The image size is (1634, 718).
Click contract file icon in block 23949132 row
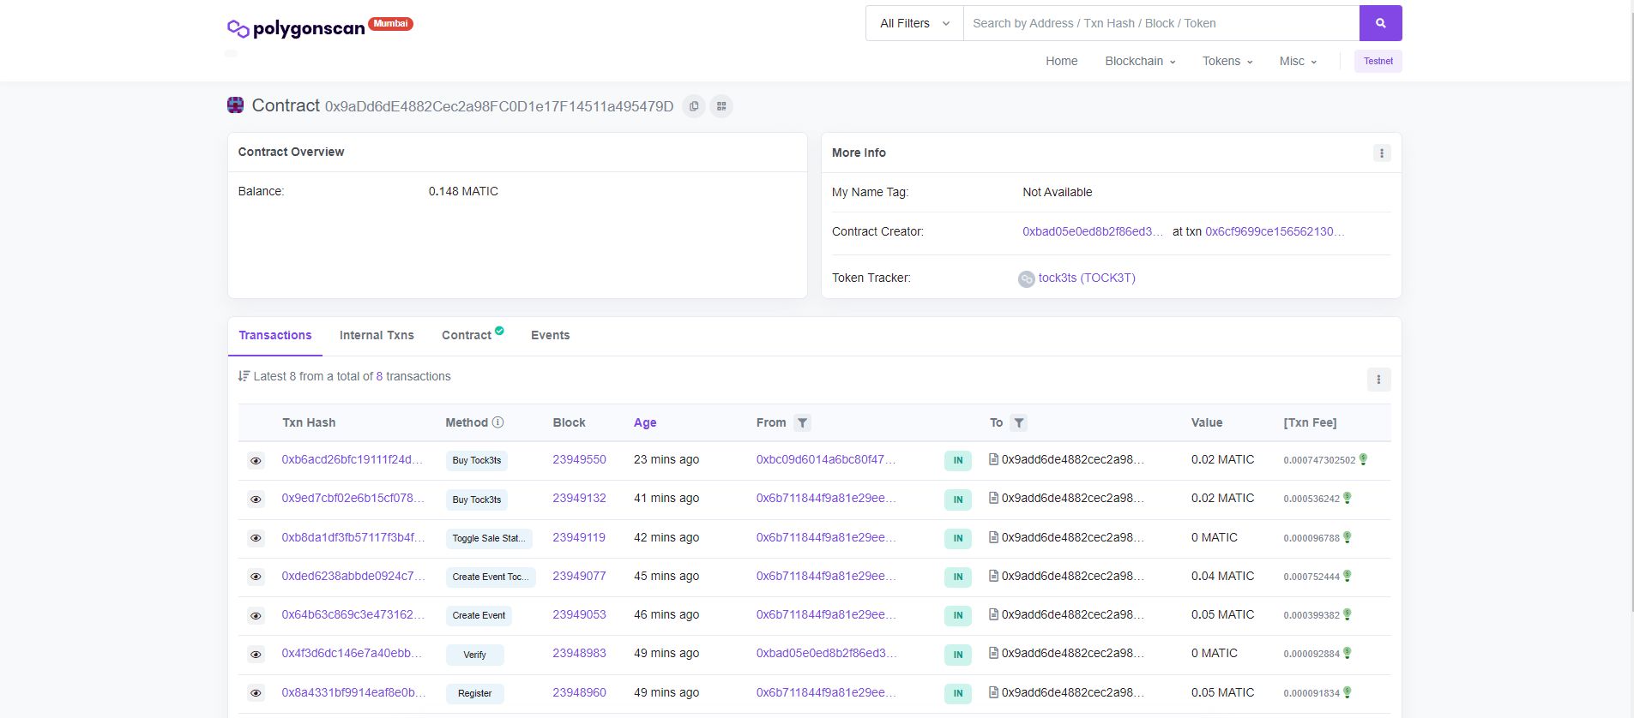click(x=993, y=498)
